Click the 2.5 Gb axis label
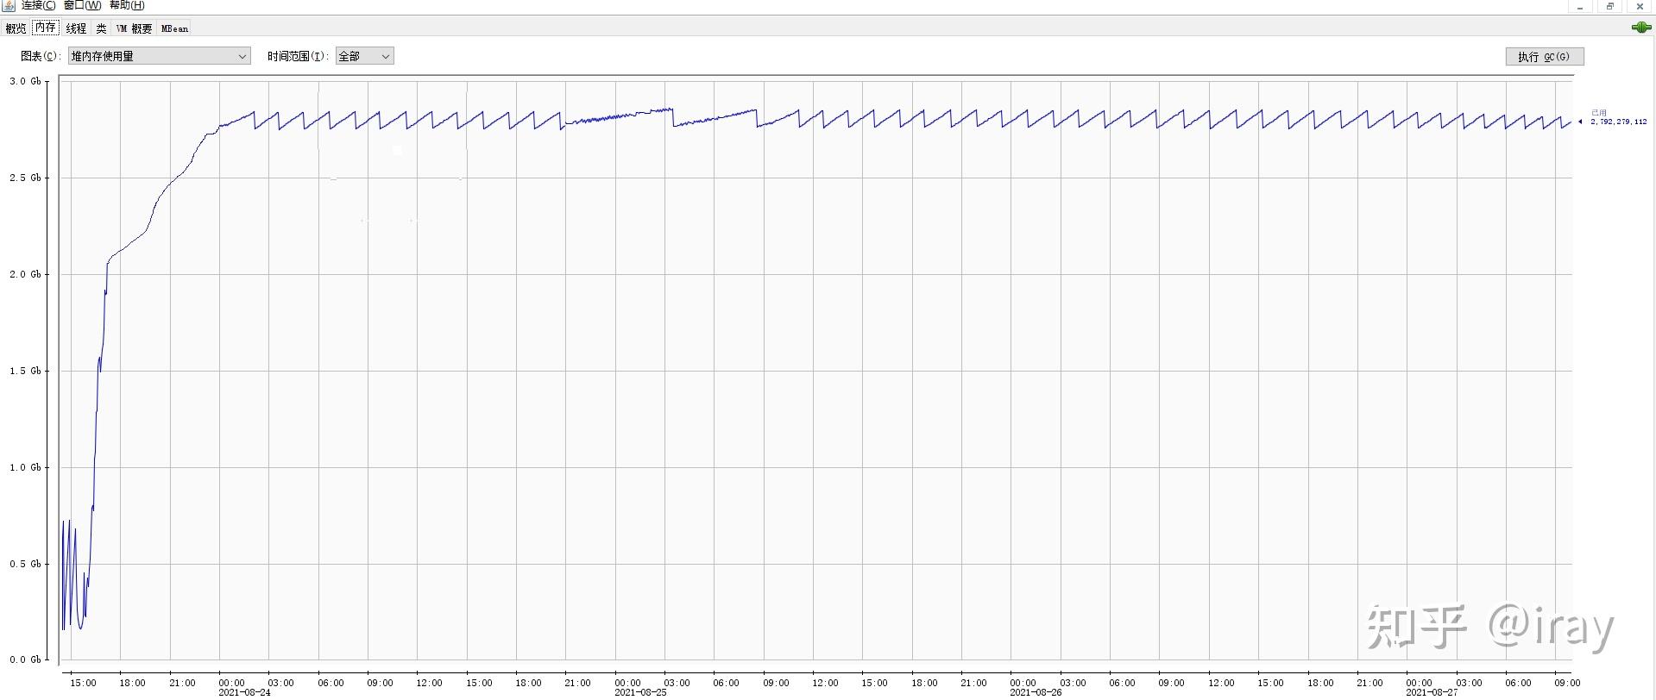The height and width of the screenshot is (700, 1656). 25,178
